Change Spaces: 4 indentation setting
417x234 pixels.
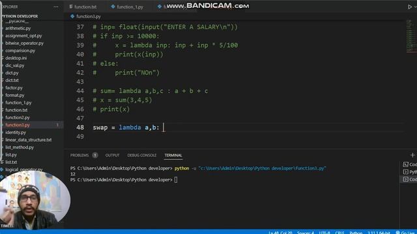(306, 233)
